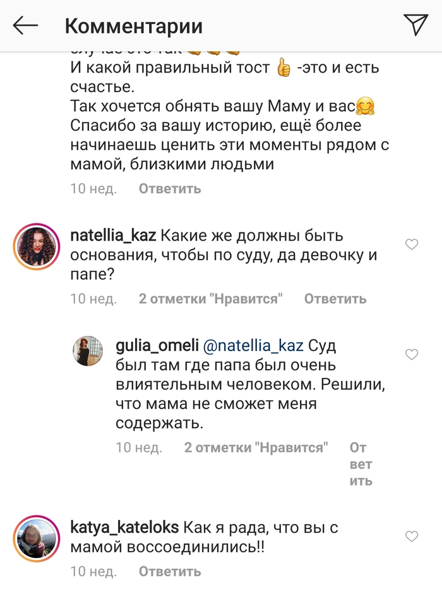The height and width of the screenshot is (589, 442).
Task: Like natellia_kaz's comment with the heart
Action: 412,245
